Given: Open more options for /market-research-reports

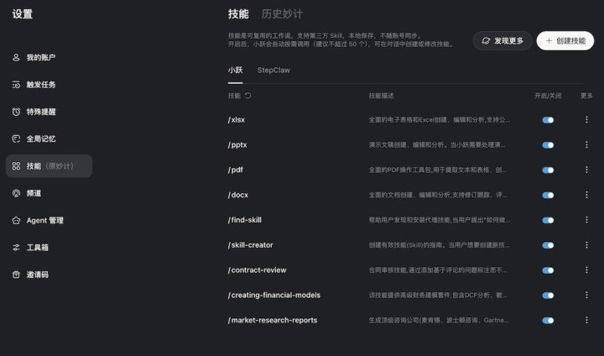Looking at the screenshot, I should (586, 320).
